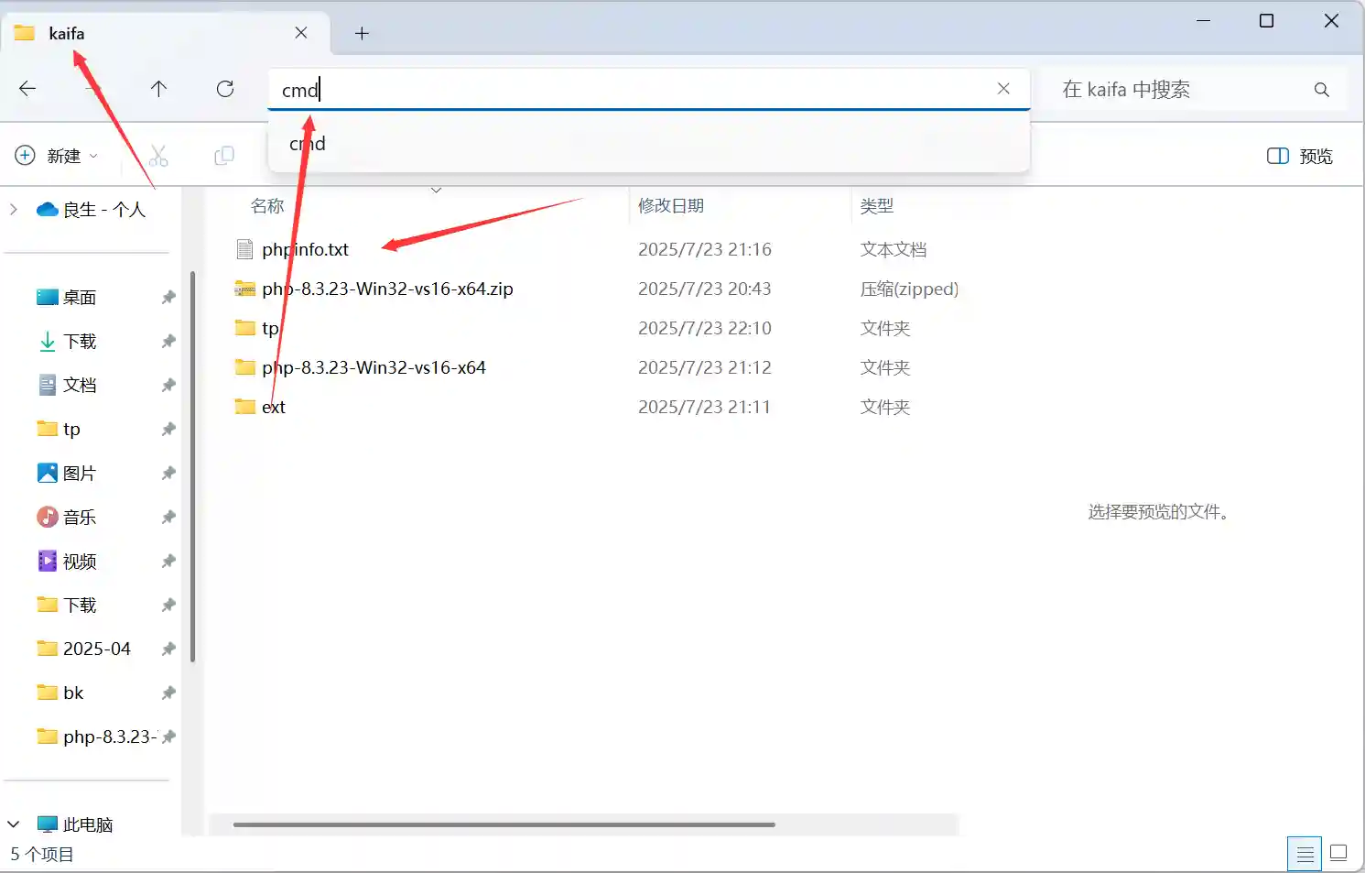The height and width of the screenshot is (873, 1365).
Task: Collapse the 此电脑 tree section
Action: (14, 824)
